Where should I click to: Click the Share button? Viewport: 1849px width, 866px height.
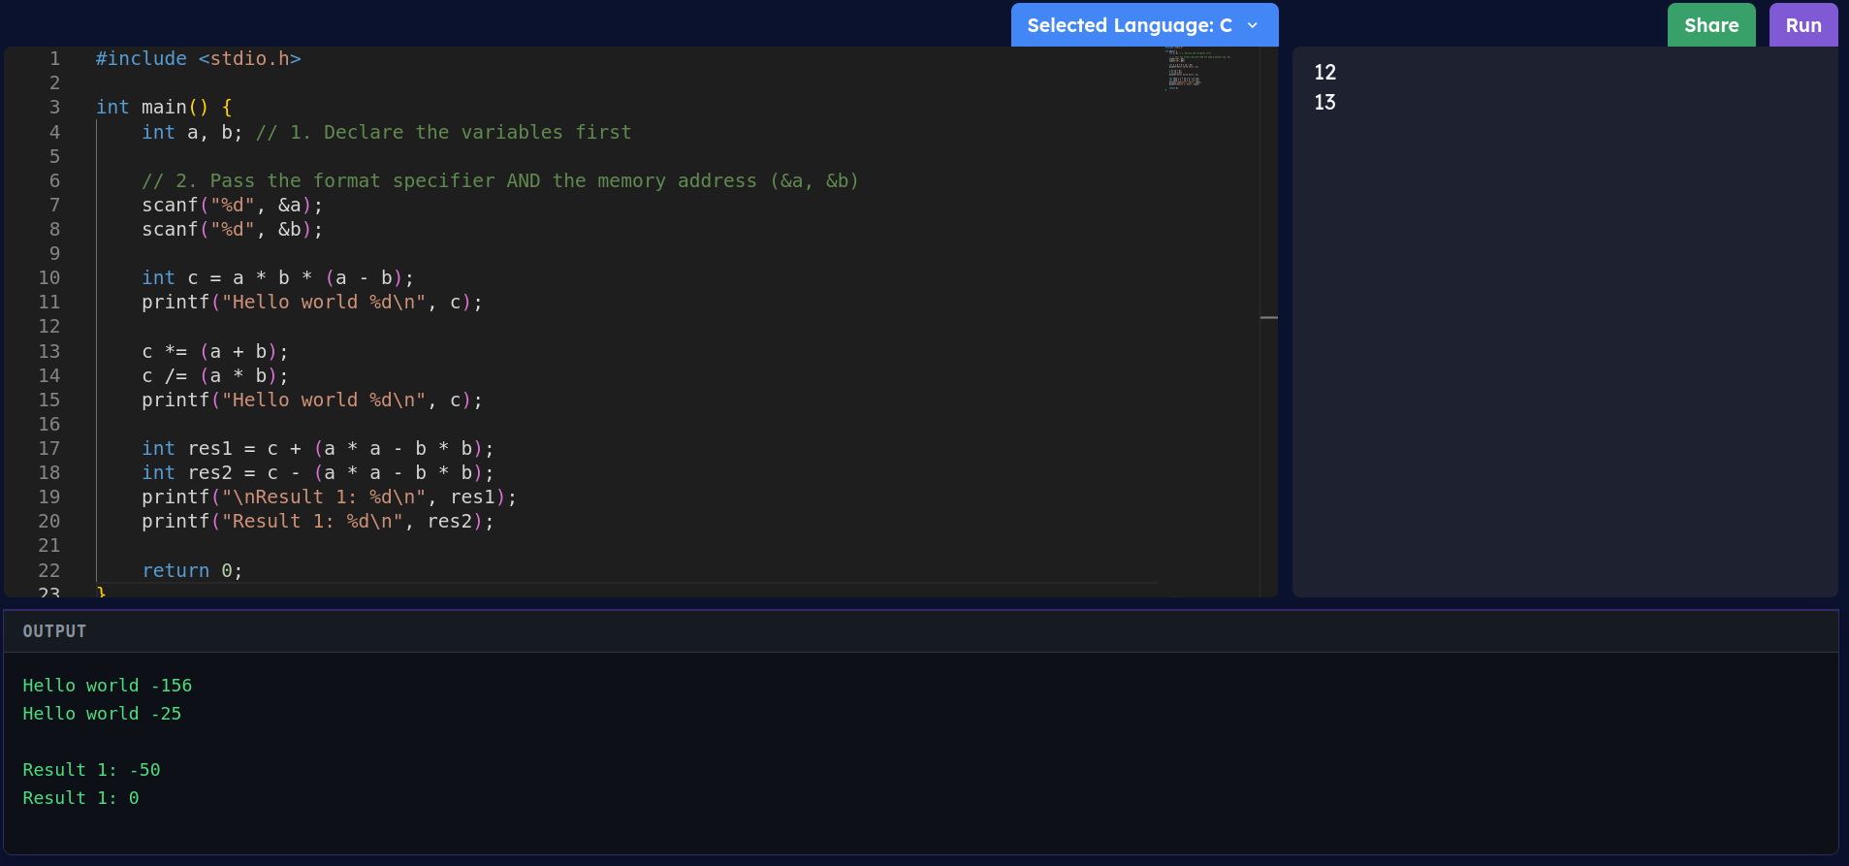(x=1711, y=25)
